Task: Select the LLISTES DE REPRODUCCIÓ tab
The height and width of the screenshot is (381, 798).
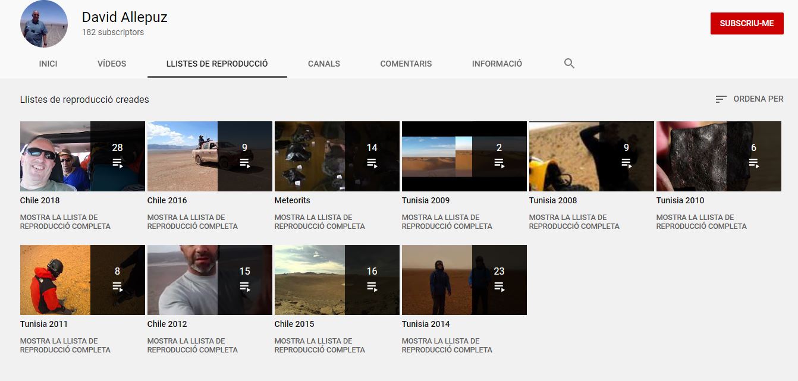Action: tap(217, 64)
